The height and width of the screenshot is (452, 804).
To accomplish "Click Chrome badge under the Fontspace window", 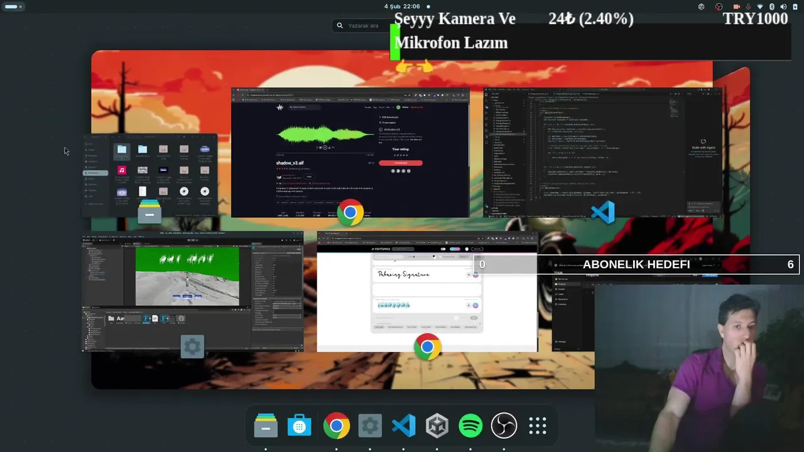I will tap(427, 347).
